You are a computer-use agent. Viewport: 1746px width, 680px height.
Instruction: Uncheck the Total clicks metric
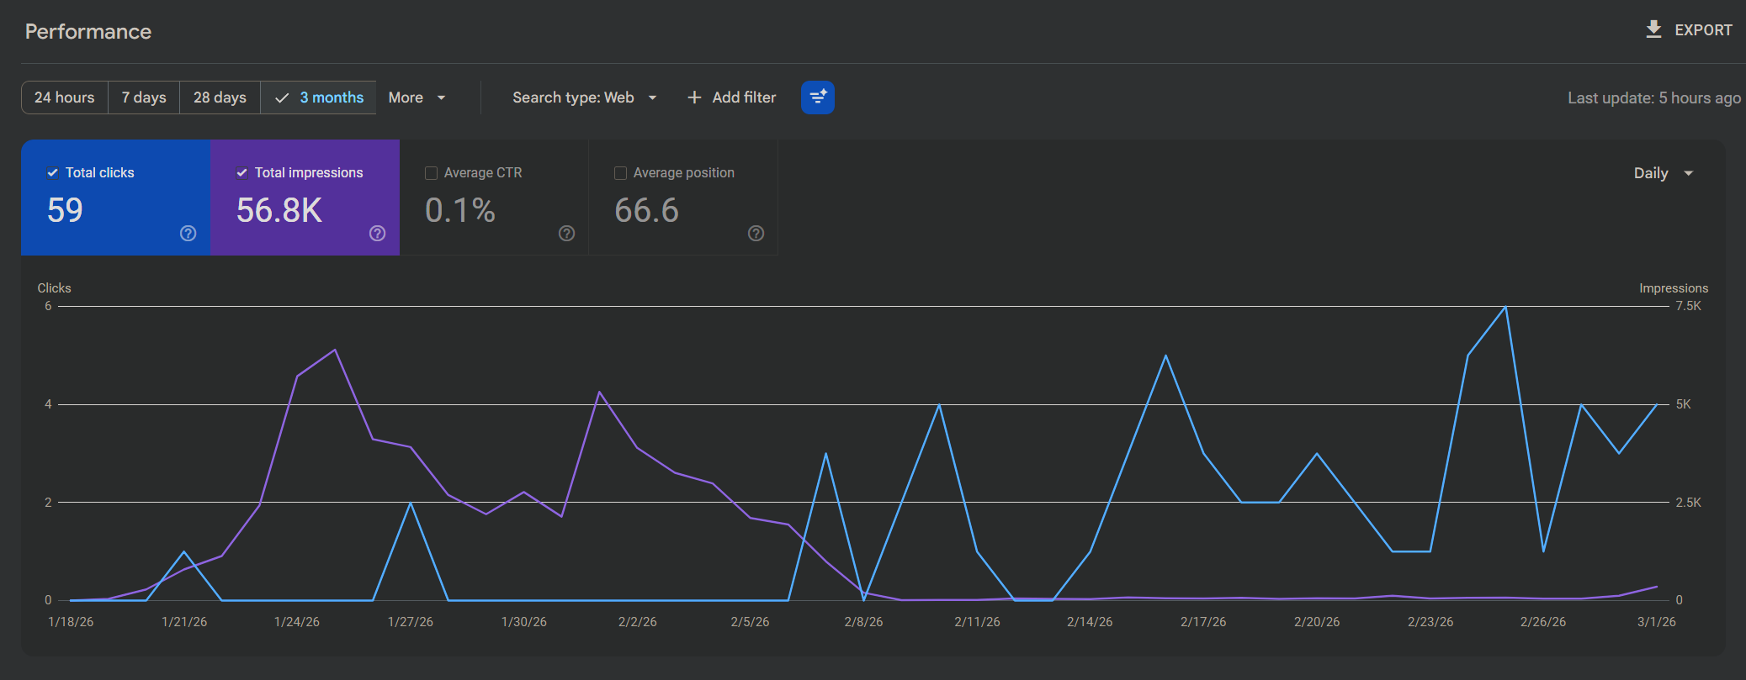click(53, 173)
